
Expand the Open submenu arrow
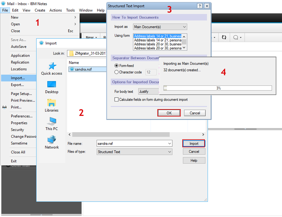click(x=75, y=24)
